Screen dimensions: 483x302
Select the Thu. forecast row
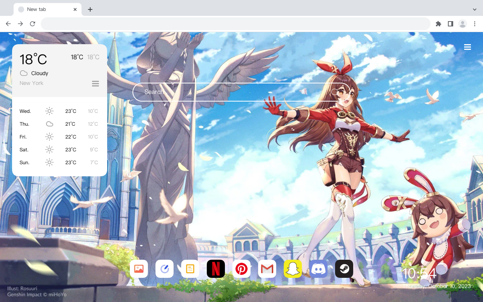click(x=60, y=124)
